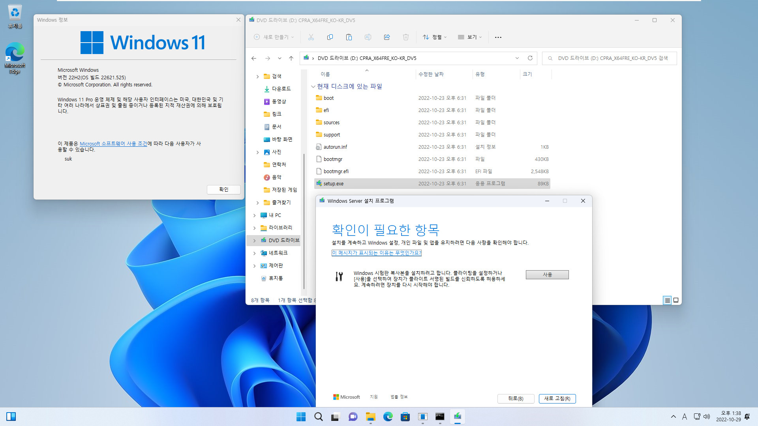Select 바탕 화면 in navigation pane
This screenshot has width=758, height=426.
[x=282, y=139]
